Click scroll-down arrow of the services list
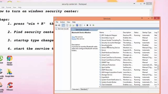This screenshot has height=94, width=168. 158,85
